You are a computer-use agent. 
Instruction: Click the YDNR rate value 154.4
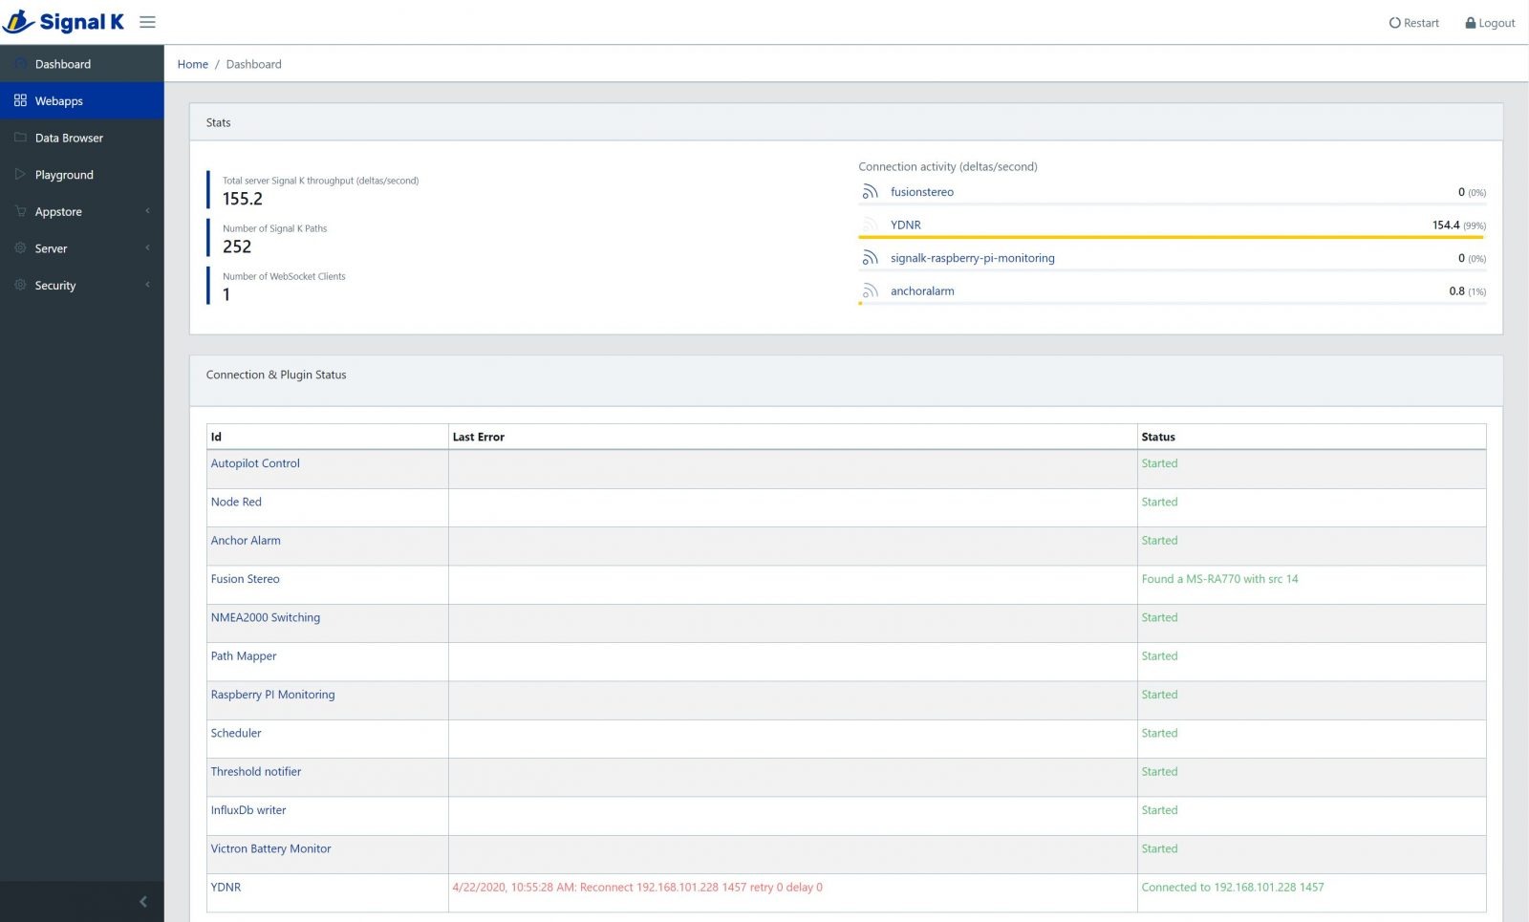[1446, 225]
